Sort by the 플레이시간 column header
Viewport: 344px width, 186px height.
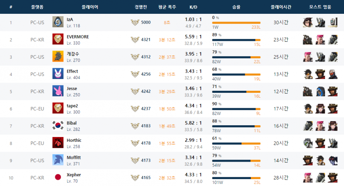click(280, 7)
